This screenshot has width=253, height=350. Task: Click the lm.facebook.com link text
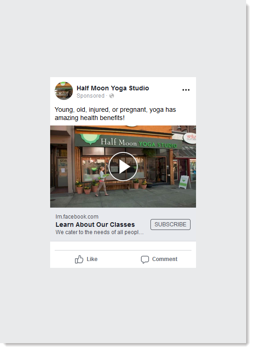click(77, 216)
